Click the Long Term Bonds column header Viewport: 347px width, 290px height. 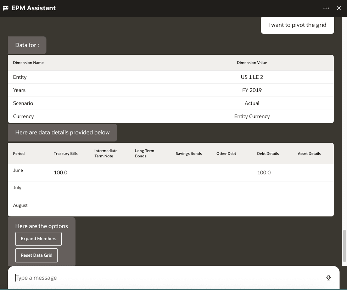tap(145, 153)
